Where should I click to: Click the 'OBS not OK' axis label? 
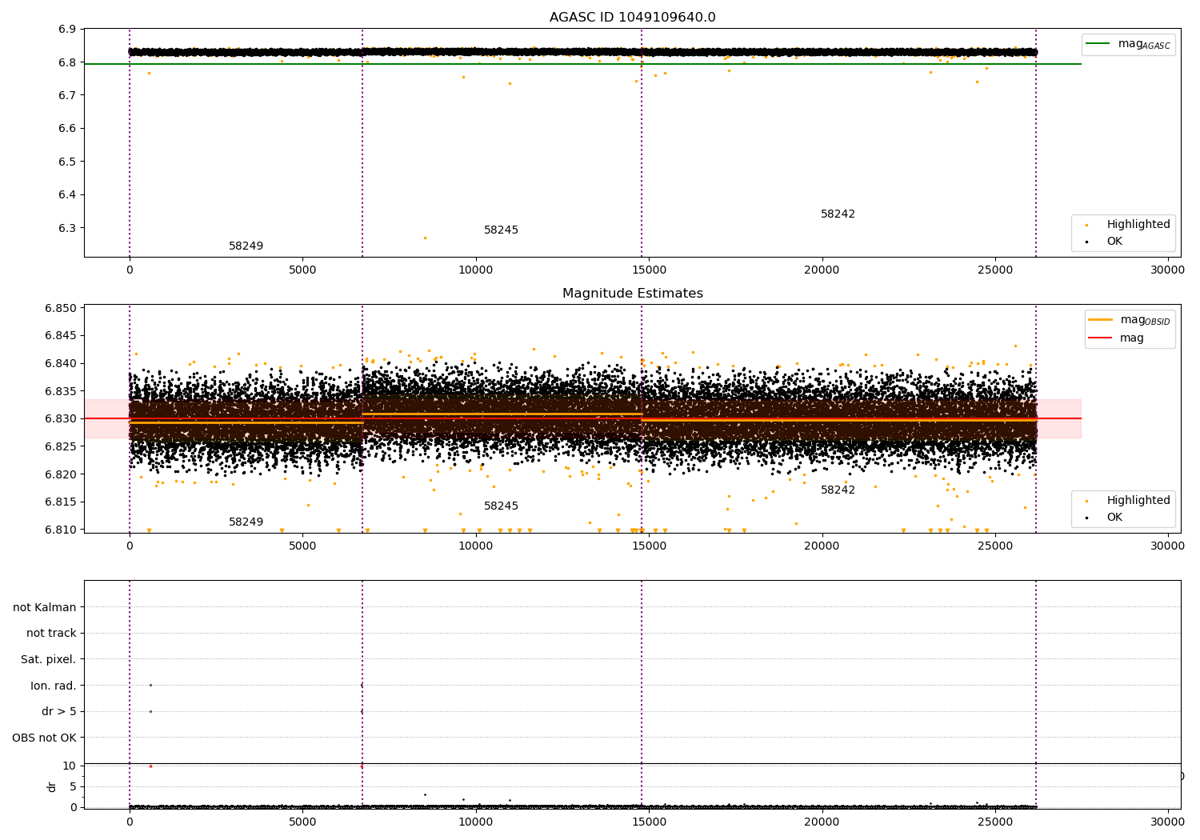tap(44, 738)
